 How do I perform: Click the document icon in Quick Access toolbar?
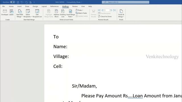tap(30, 2)
